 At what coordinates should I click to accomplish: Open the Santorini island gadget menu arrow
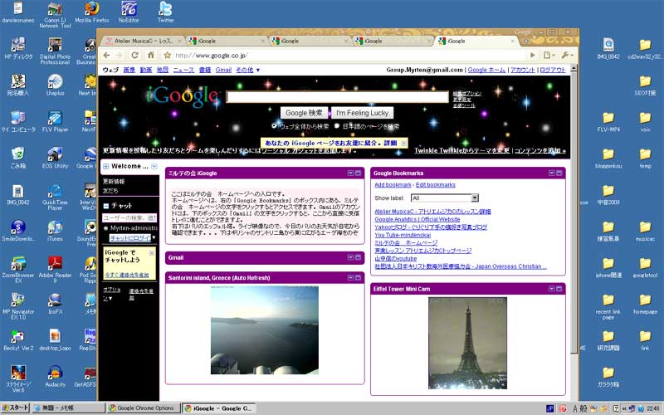click(x=350, y=278)
